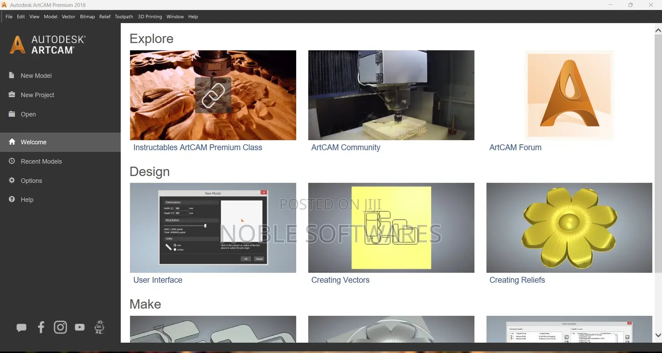Open the ArtCAM Forum link

[x=515, y=147]
